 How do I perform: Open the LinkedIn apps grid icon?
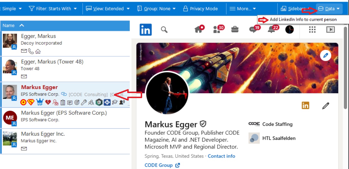point(312,29)
